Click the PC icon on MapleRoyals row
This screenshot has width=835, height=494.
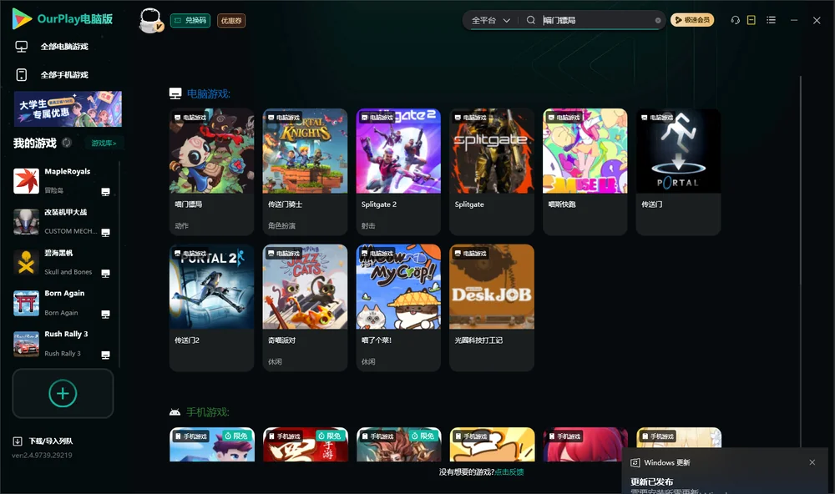click(x=105, y=192)
